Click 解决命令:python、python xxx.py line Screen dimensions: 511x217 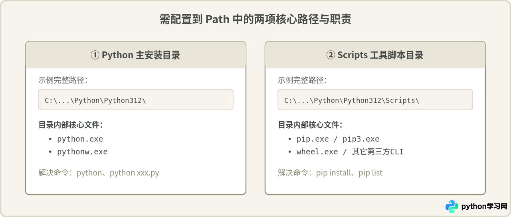point(99,173)
